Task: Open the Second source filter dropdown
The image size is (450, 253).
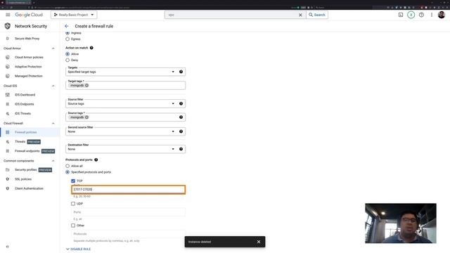Action: pyautogui.click(x=125, y=131)
